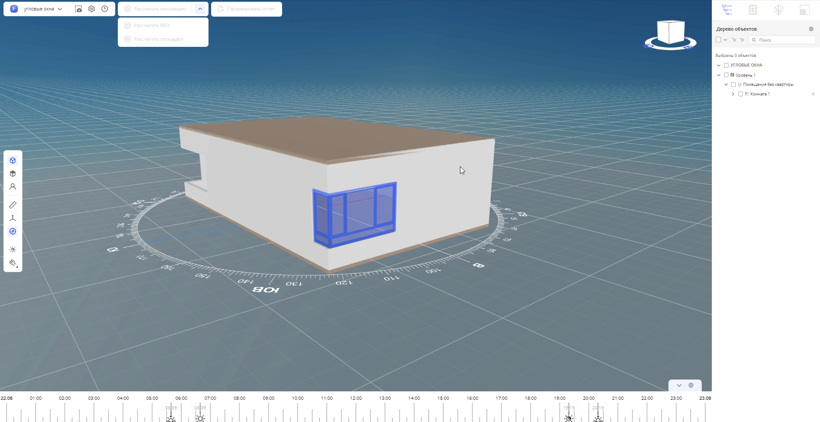Viewport: 820px width, 422px height.
Task: Click Выбраны 0 объектов status text
Action: pyautogui.click(x=736, y=56)
